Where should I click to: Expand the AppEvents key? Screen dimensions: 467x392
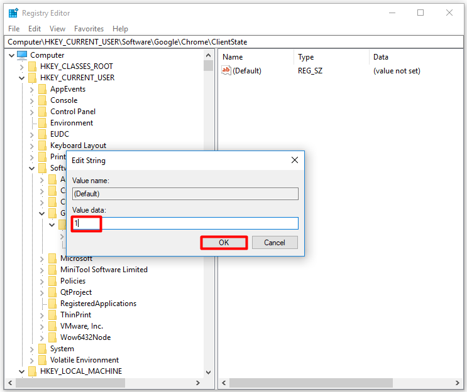[x=32, y=90]
